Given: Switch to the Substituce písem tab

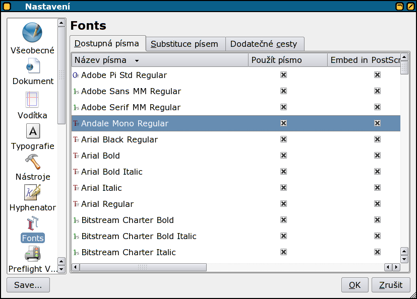Looking at the screenshot, I should [185, 44].
